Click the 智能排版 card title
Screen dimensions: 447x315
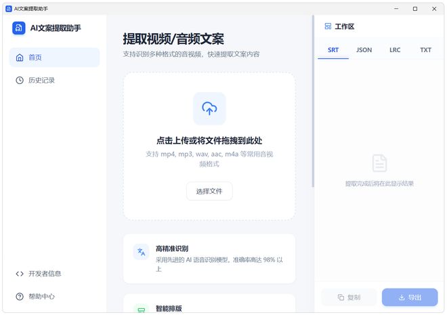169,308
